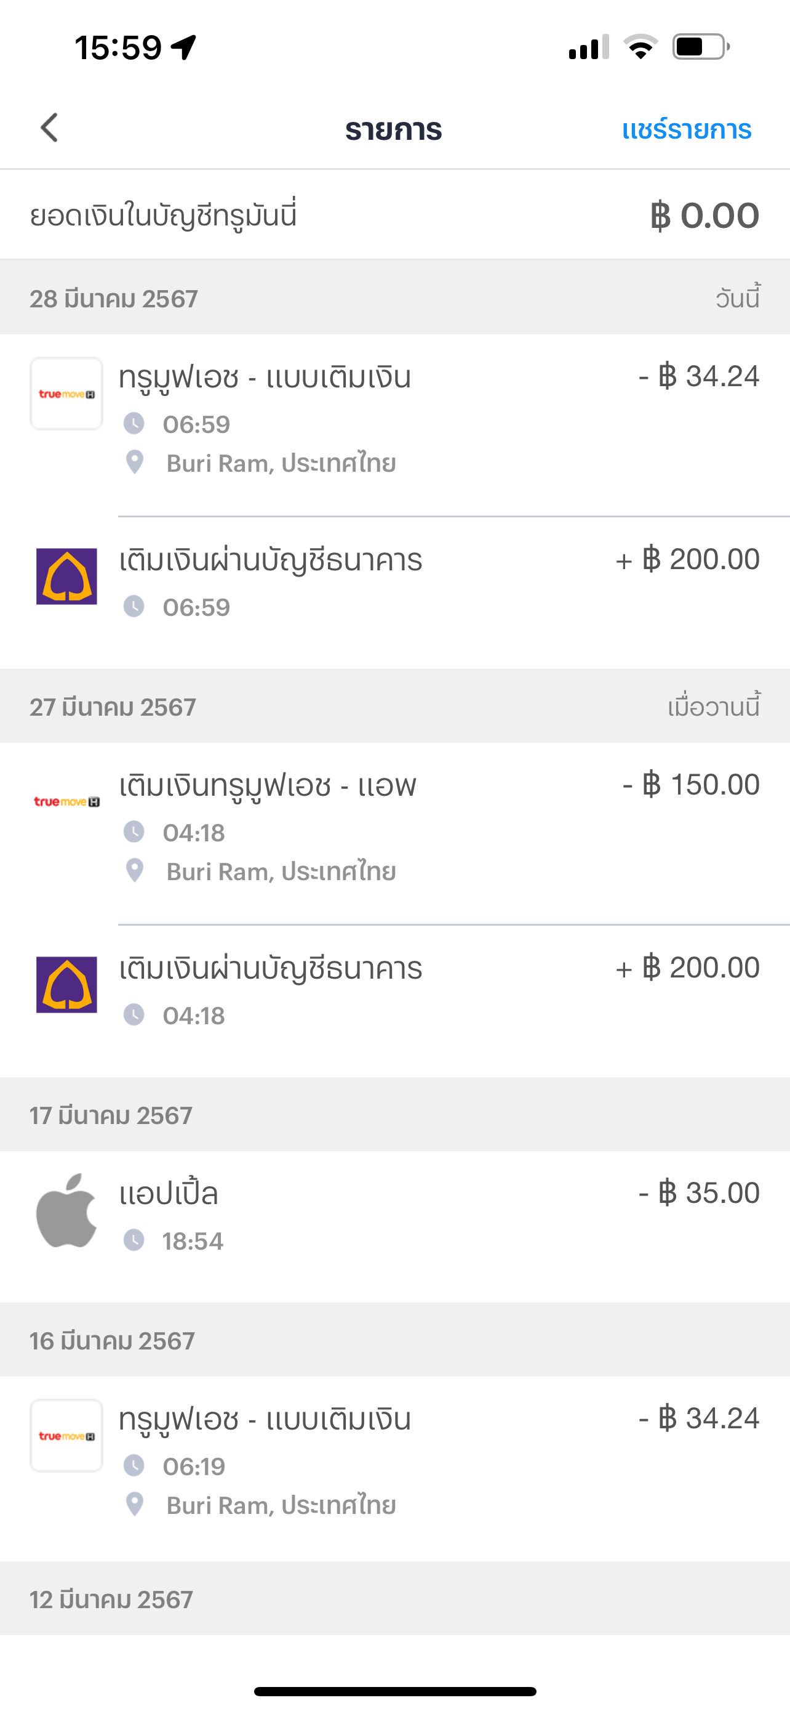Tap TrueMove H logo on 16 มีนาคม transaction
The width and height of the screenshot is (790, 1711).
pyautogui.click(x=66, y=1436)
